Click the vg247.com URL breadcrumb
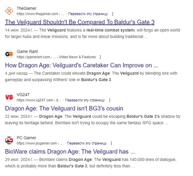The height and width of the screenshot is (176, 193). pos(39,100)
